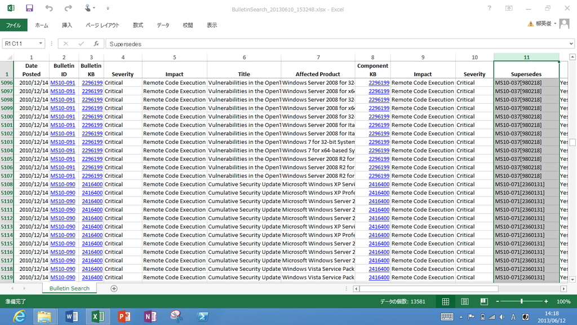Undo the last action
Viewport: 577px width, 325px height.
click(50, 8)
